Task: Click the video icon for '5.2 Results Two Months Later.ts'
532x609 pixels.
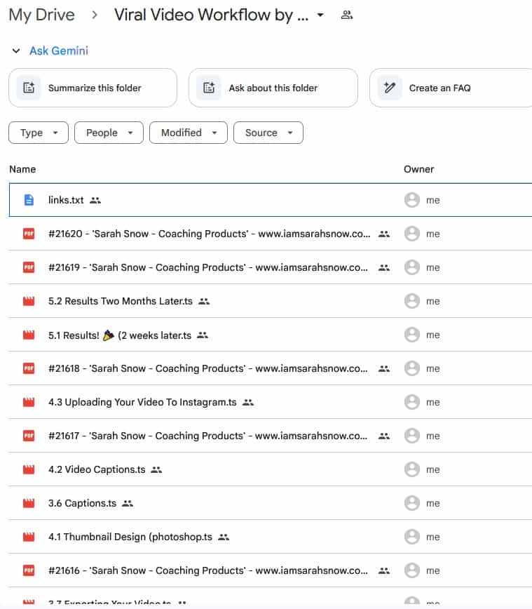Action: coord(27,300)
